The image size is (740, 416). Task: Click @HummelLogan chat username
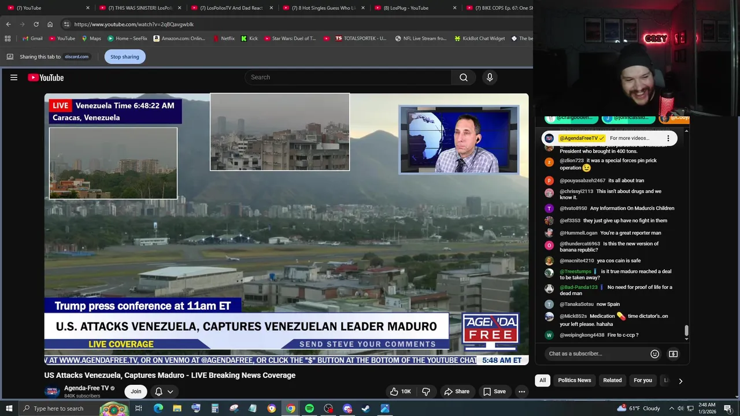click(x=578, y=233)
